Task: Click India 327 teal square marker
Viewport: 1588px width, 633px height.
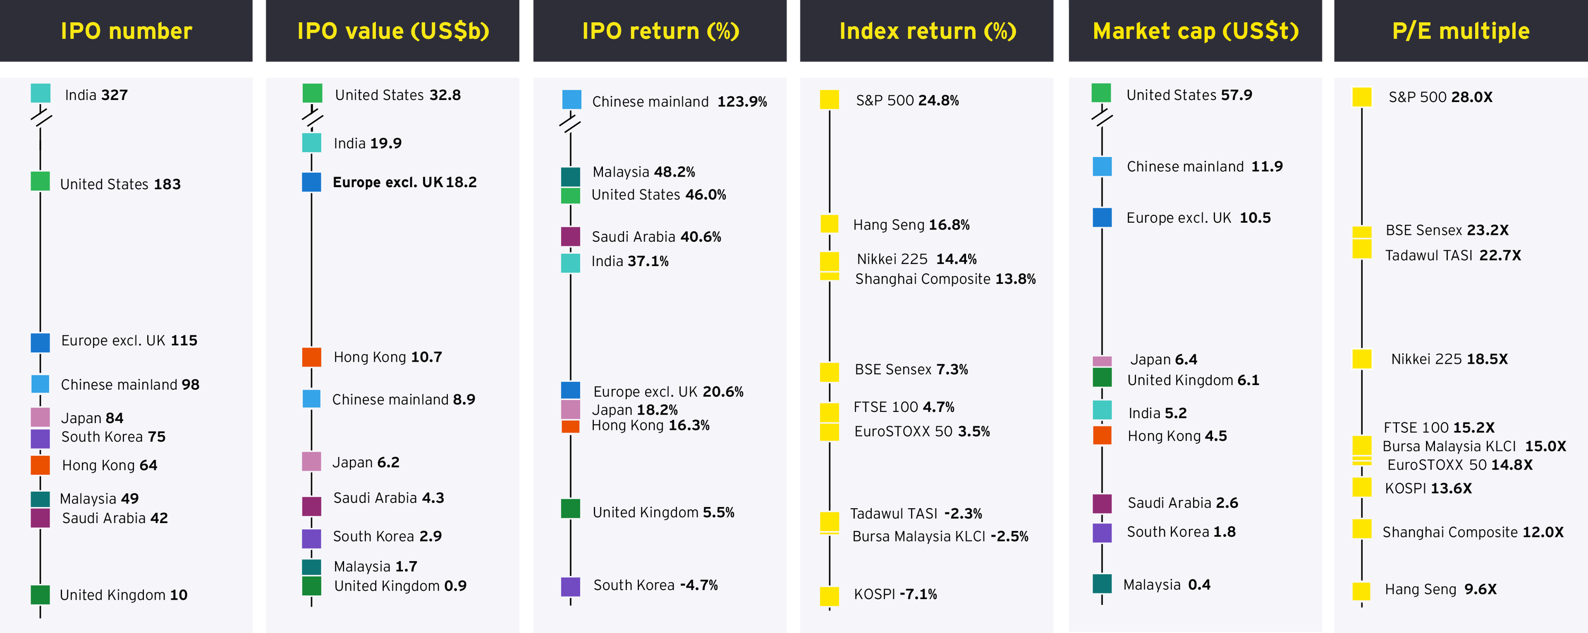Action: coord(41,94)
